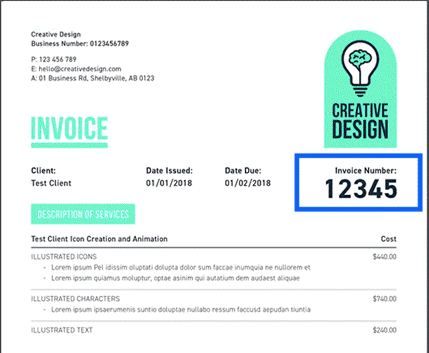Select the $440.00 cost value
Viewport: 429px width, 353px height.
coord(384,257)
